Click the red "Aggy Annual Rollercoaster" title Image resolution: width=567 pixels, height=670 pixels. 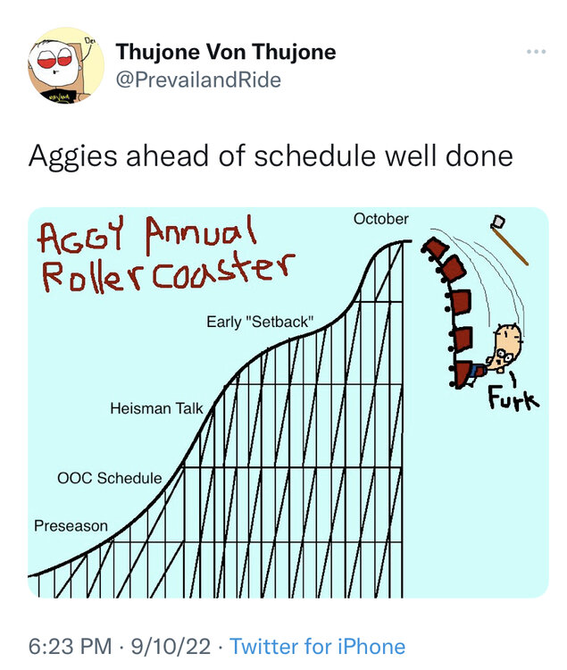point(165,255)
